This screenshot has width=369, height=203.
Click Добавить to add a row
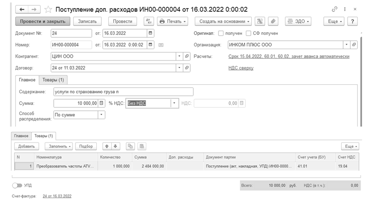coord(27,146)
